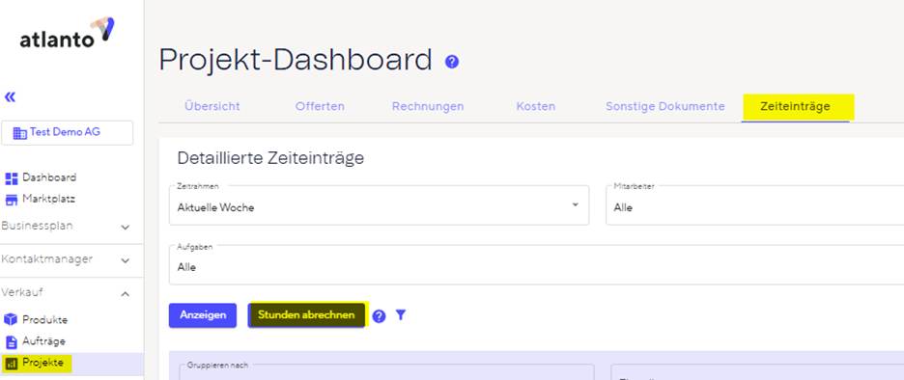904x380 pixels.
Task: Click the Anzeigen button
Action: click(203, 315)
